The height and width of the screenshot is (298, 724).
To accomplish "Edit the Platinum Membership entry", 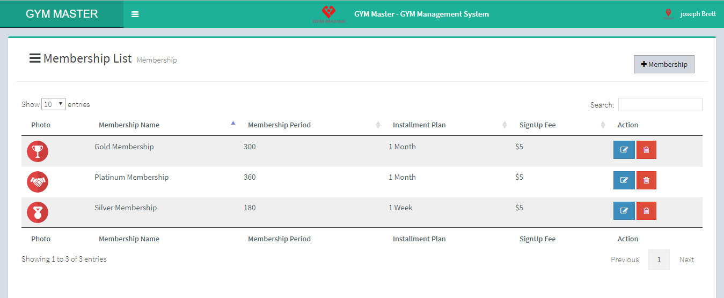I will [624, 181].
